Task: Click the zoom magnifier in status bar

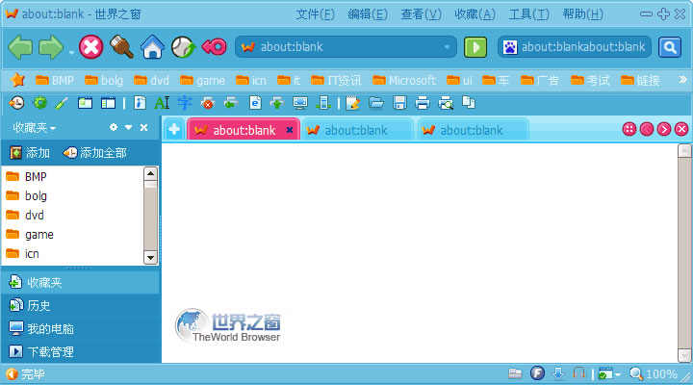Action: pyautogui.click(x=636, y=374)
